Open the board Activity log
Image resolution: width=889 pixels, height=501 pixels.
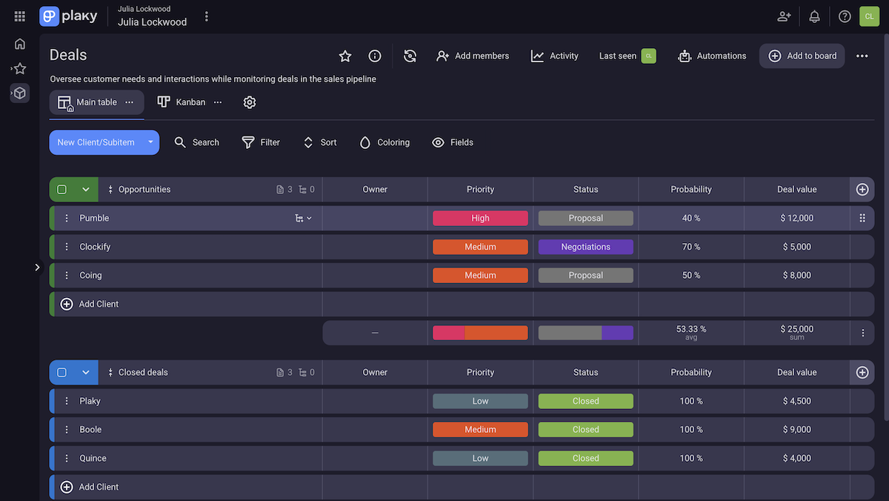(554, 56)
